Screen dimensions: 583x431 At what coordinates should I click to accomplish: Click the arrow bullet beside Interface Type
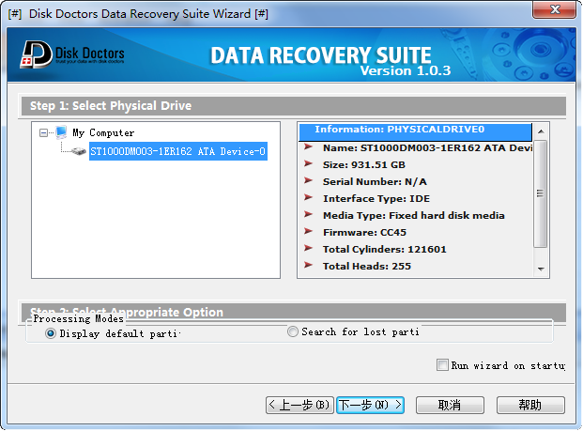(309, 198)
